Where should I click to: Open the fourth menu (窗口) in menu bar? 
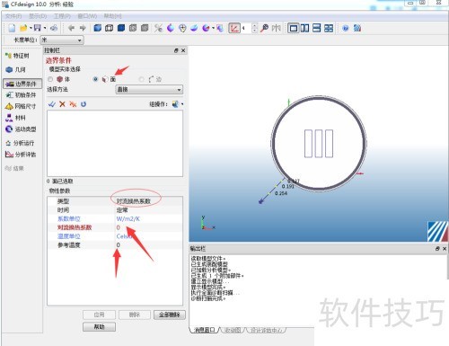click(88, 16)
